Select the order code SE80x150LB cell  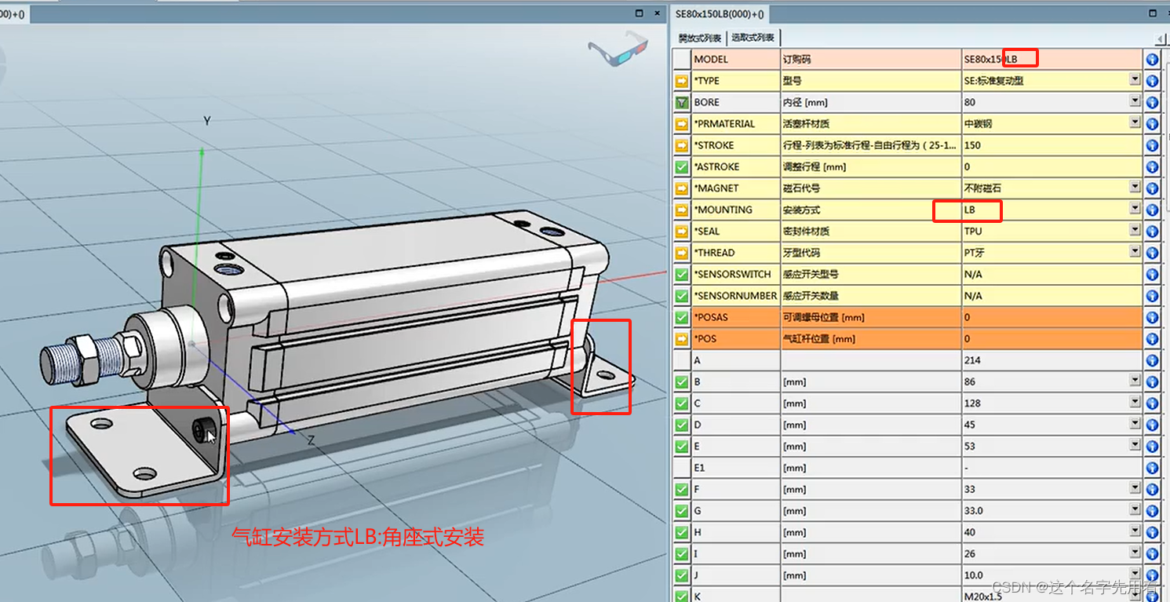pos(1052,59)
